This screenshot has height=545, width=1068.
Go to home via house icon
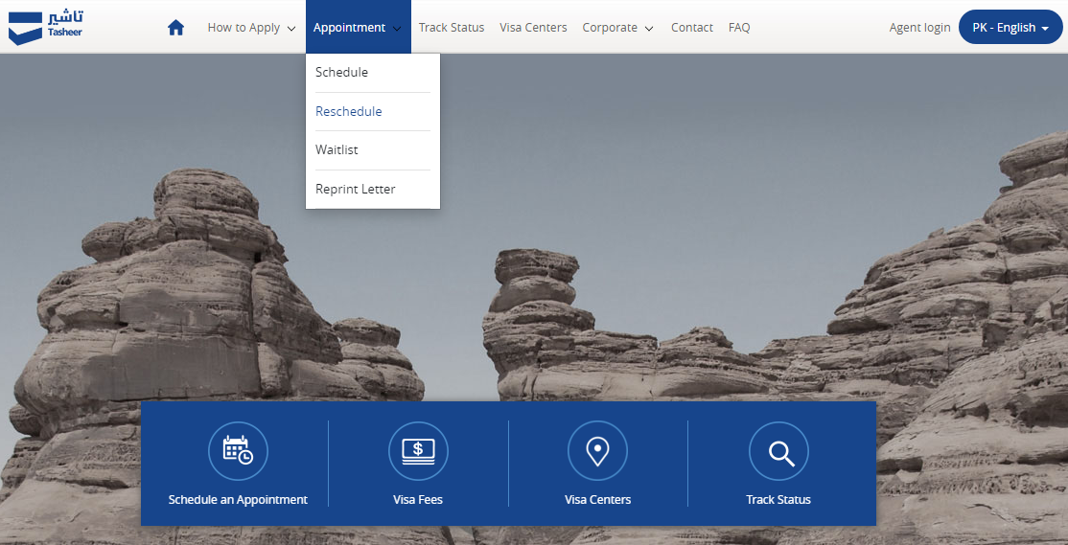click(x=175, y=28)
